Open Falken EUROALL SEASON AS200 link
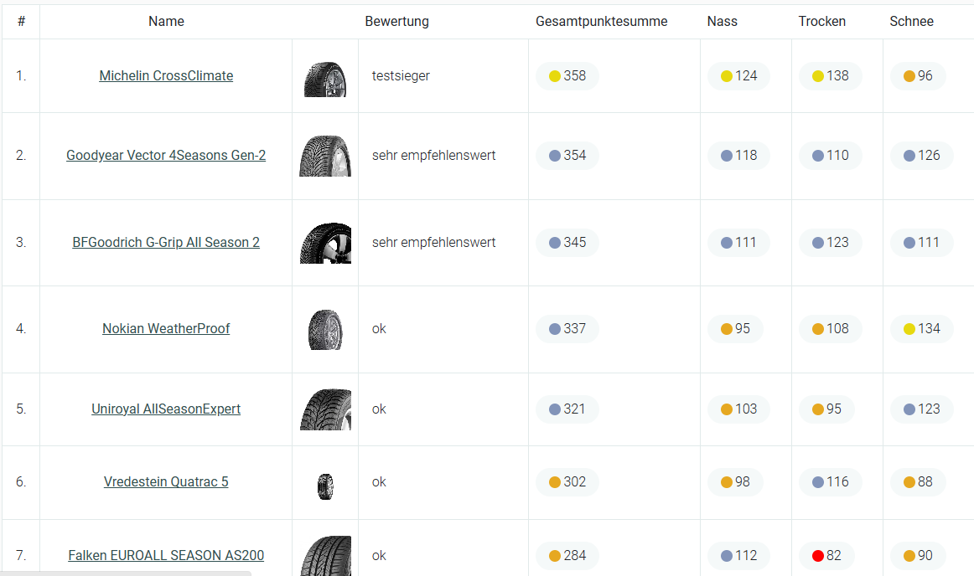The height and width of the screenshot is (576, 974). (166, 556)
